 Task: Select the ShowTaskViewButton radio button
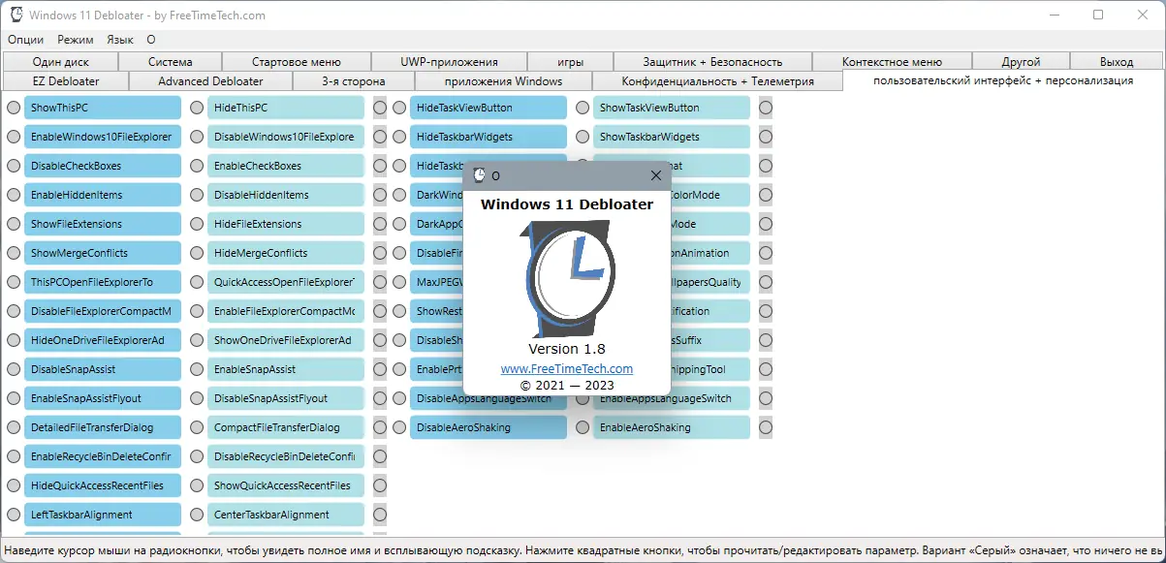pyautogui.click(x=583, y=108)
